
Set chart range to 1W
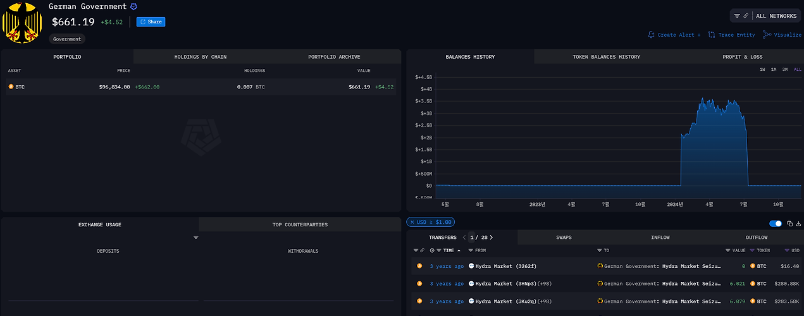pyautogui.click(x=763, y=70)
